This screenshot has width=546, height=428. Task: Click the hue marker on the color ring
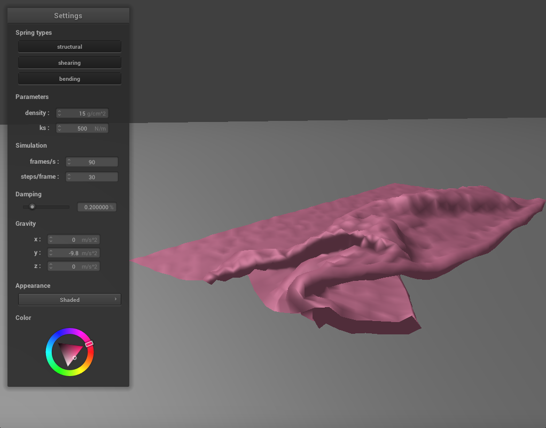point(89,343)
